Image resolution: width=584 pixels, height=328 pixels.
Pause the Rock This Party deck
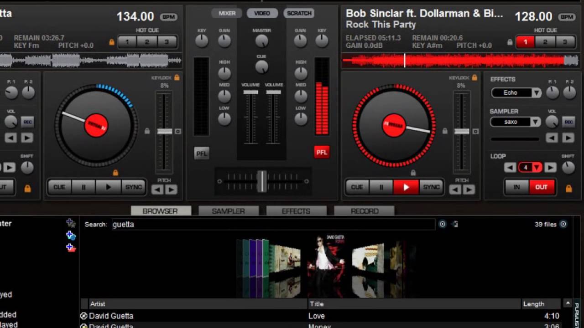click(x=381, y=187)
